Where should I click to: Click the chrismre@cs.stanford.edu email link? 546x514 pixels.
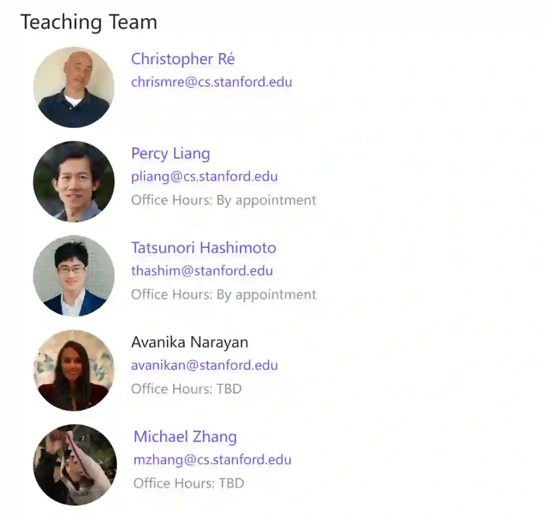coord(211,82)
